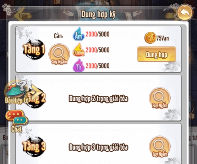Select the Tầng 3 ink badge
The height and width of the screenshot is (164, 197).
point(34,147)
